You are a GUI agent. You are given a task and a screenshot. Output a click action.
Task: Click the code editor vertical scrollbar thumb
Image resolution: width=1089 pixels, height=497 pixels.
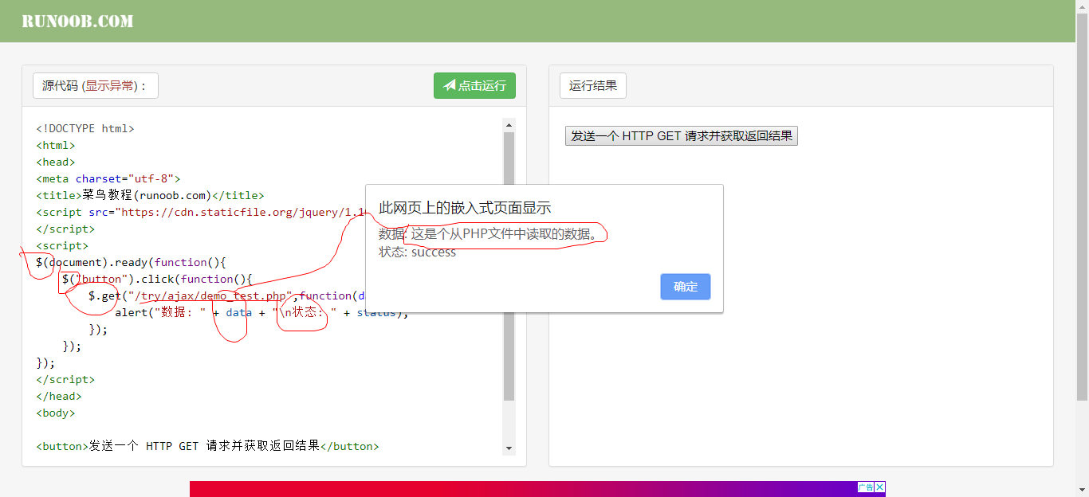tap(509, 267)
